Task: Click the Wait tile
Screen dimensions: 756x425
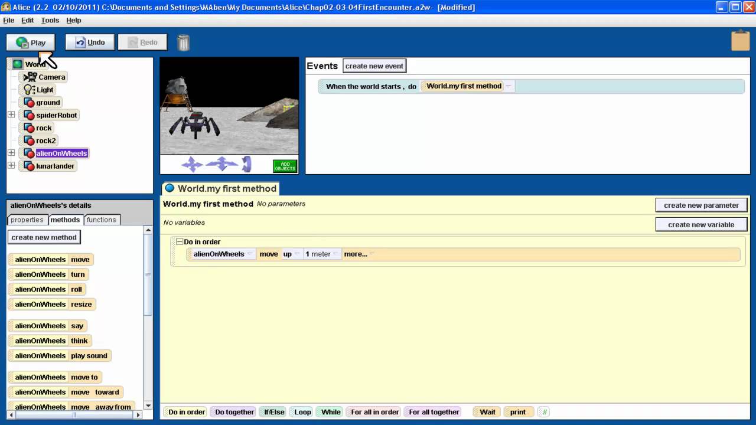Action: point(487,412)
